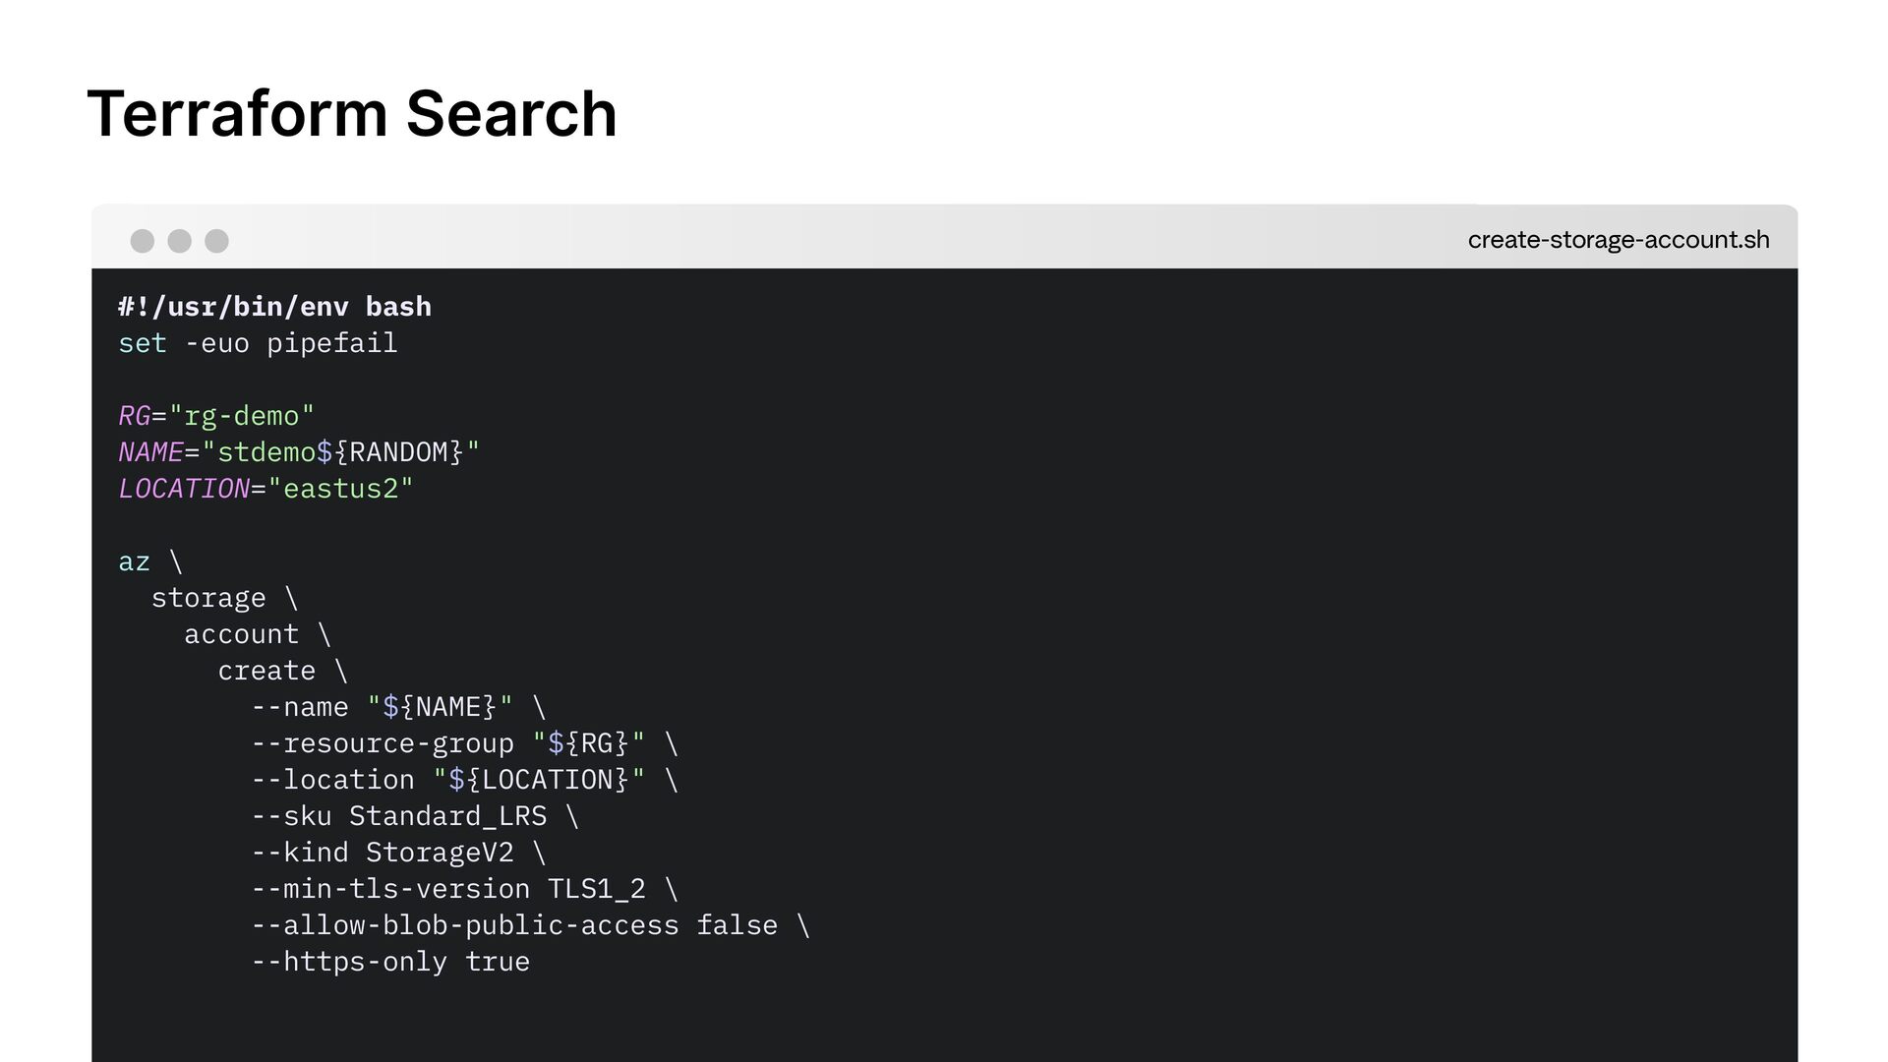
Task: Click the bash shebang line
Action: (x=274, y=307)
